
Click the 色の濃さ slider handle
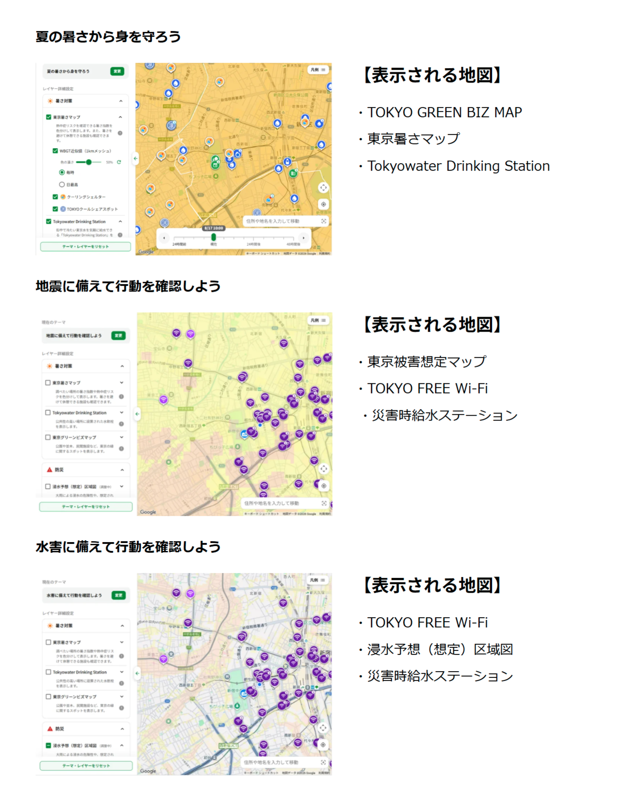coord(89,162)
